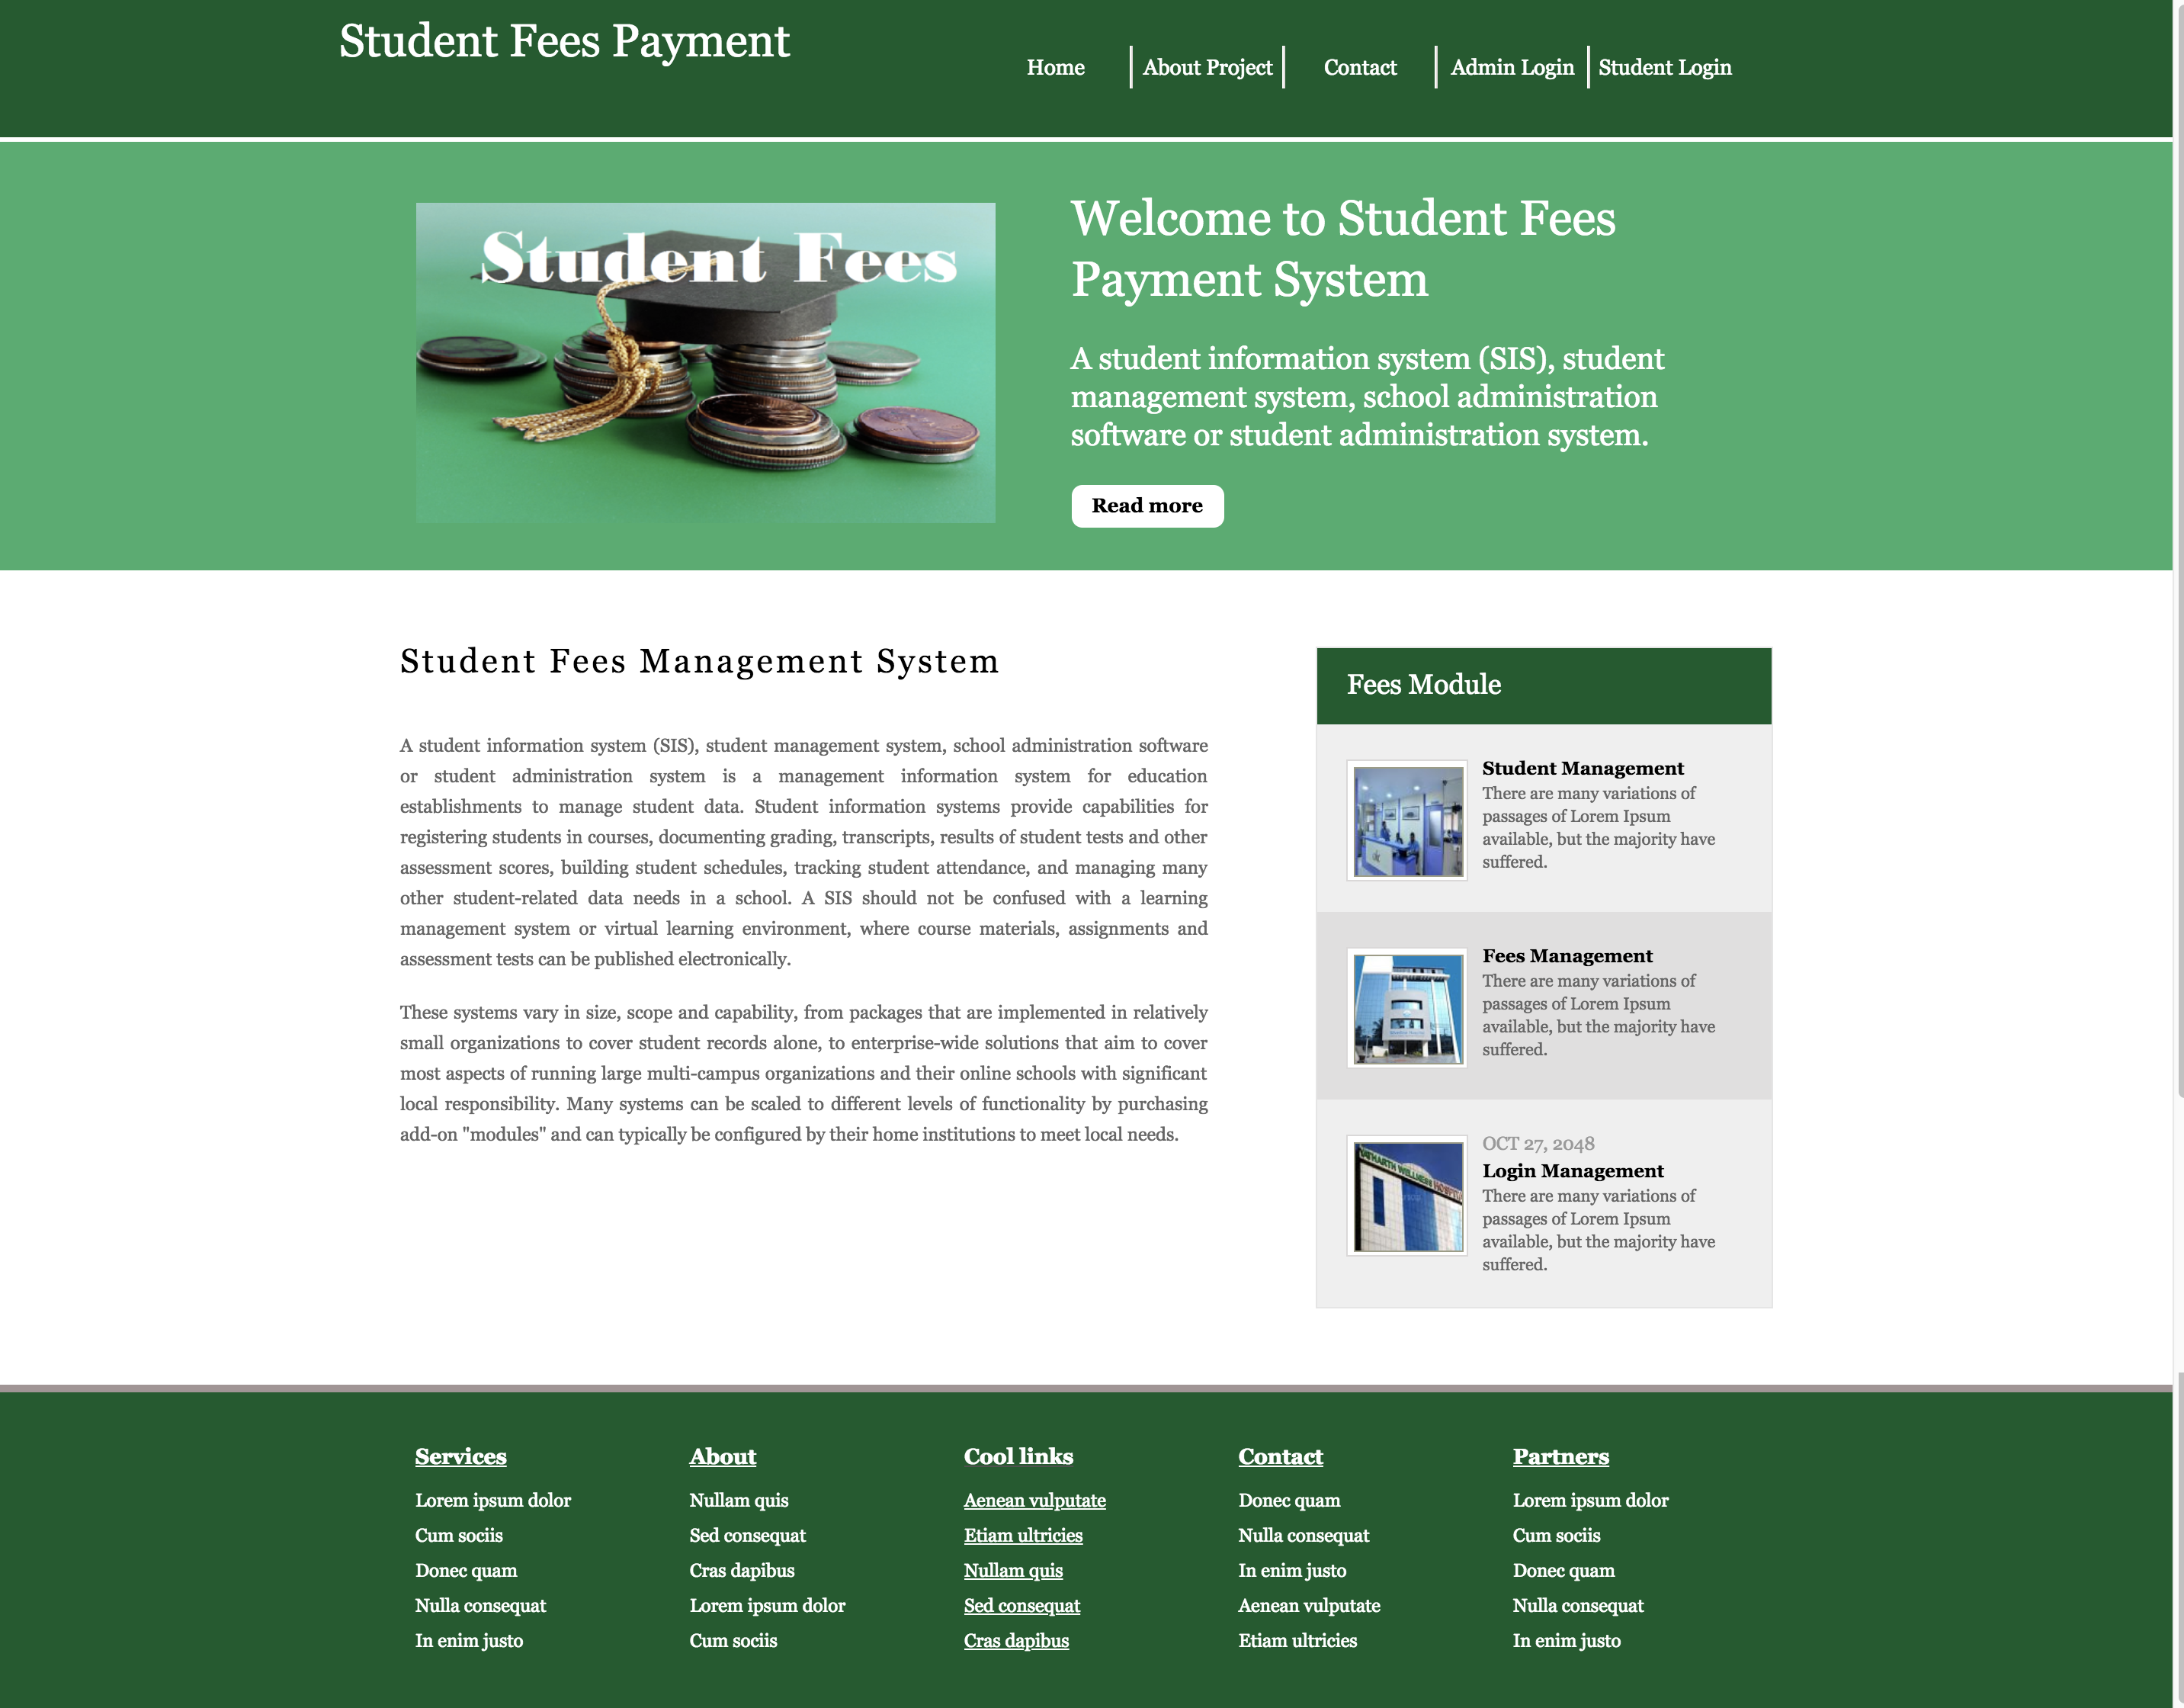
Task: Click the Admin Login navigation icon
Action: click(x=1514, y=67)
